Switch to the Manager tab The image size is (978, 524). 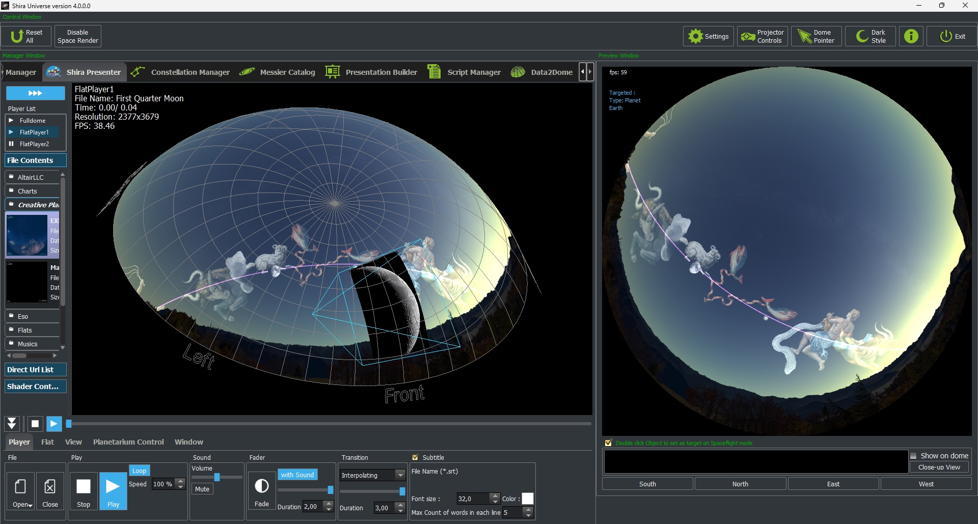(21, 72)
